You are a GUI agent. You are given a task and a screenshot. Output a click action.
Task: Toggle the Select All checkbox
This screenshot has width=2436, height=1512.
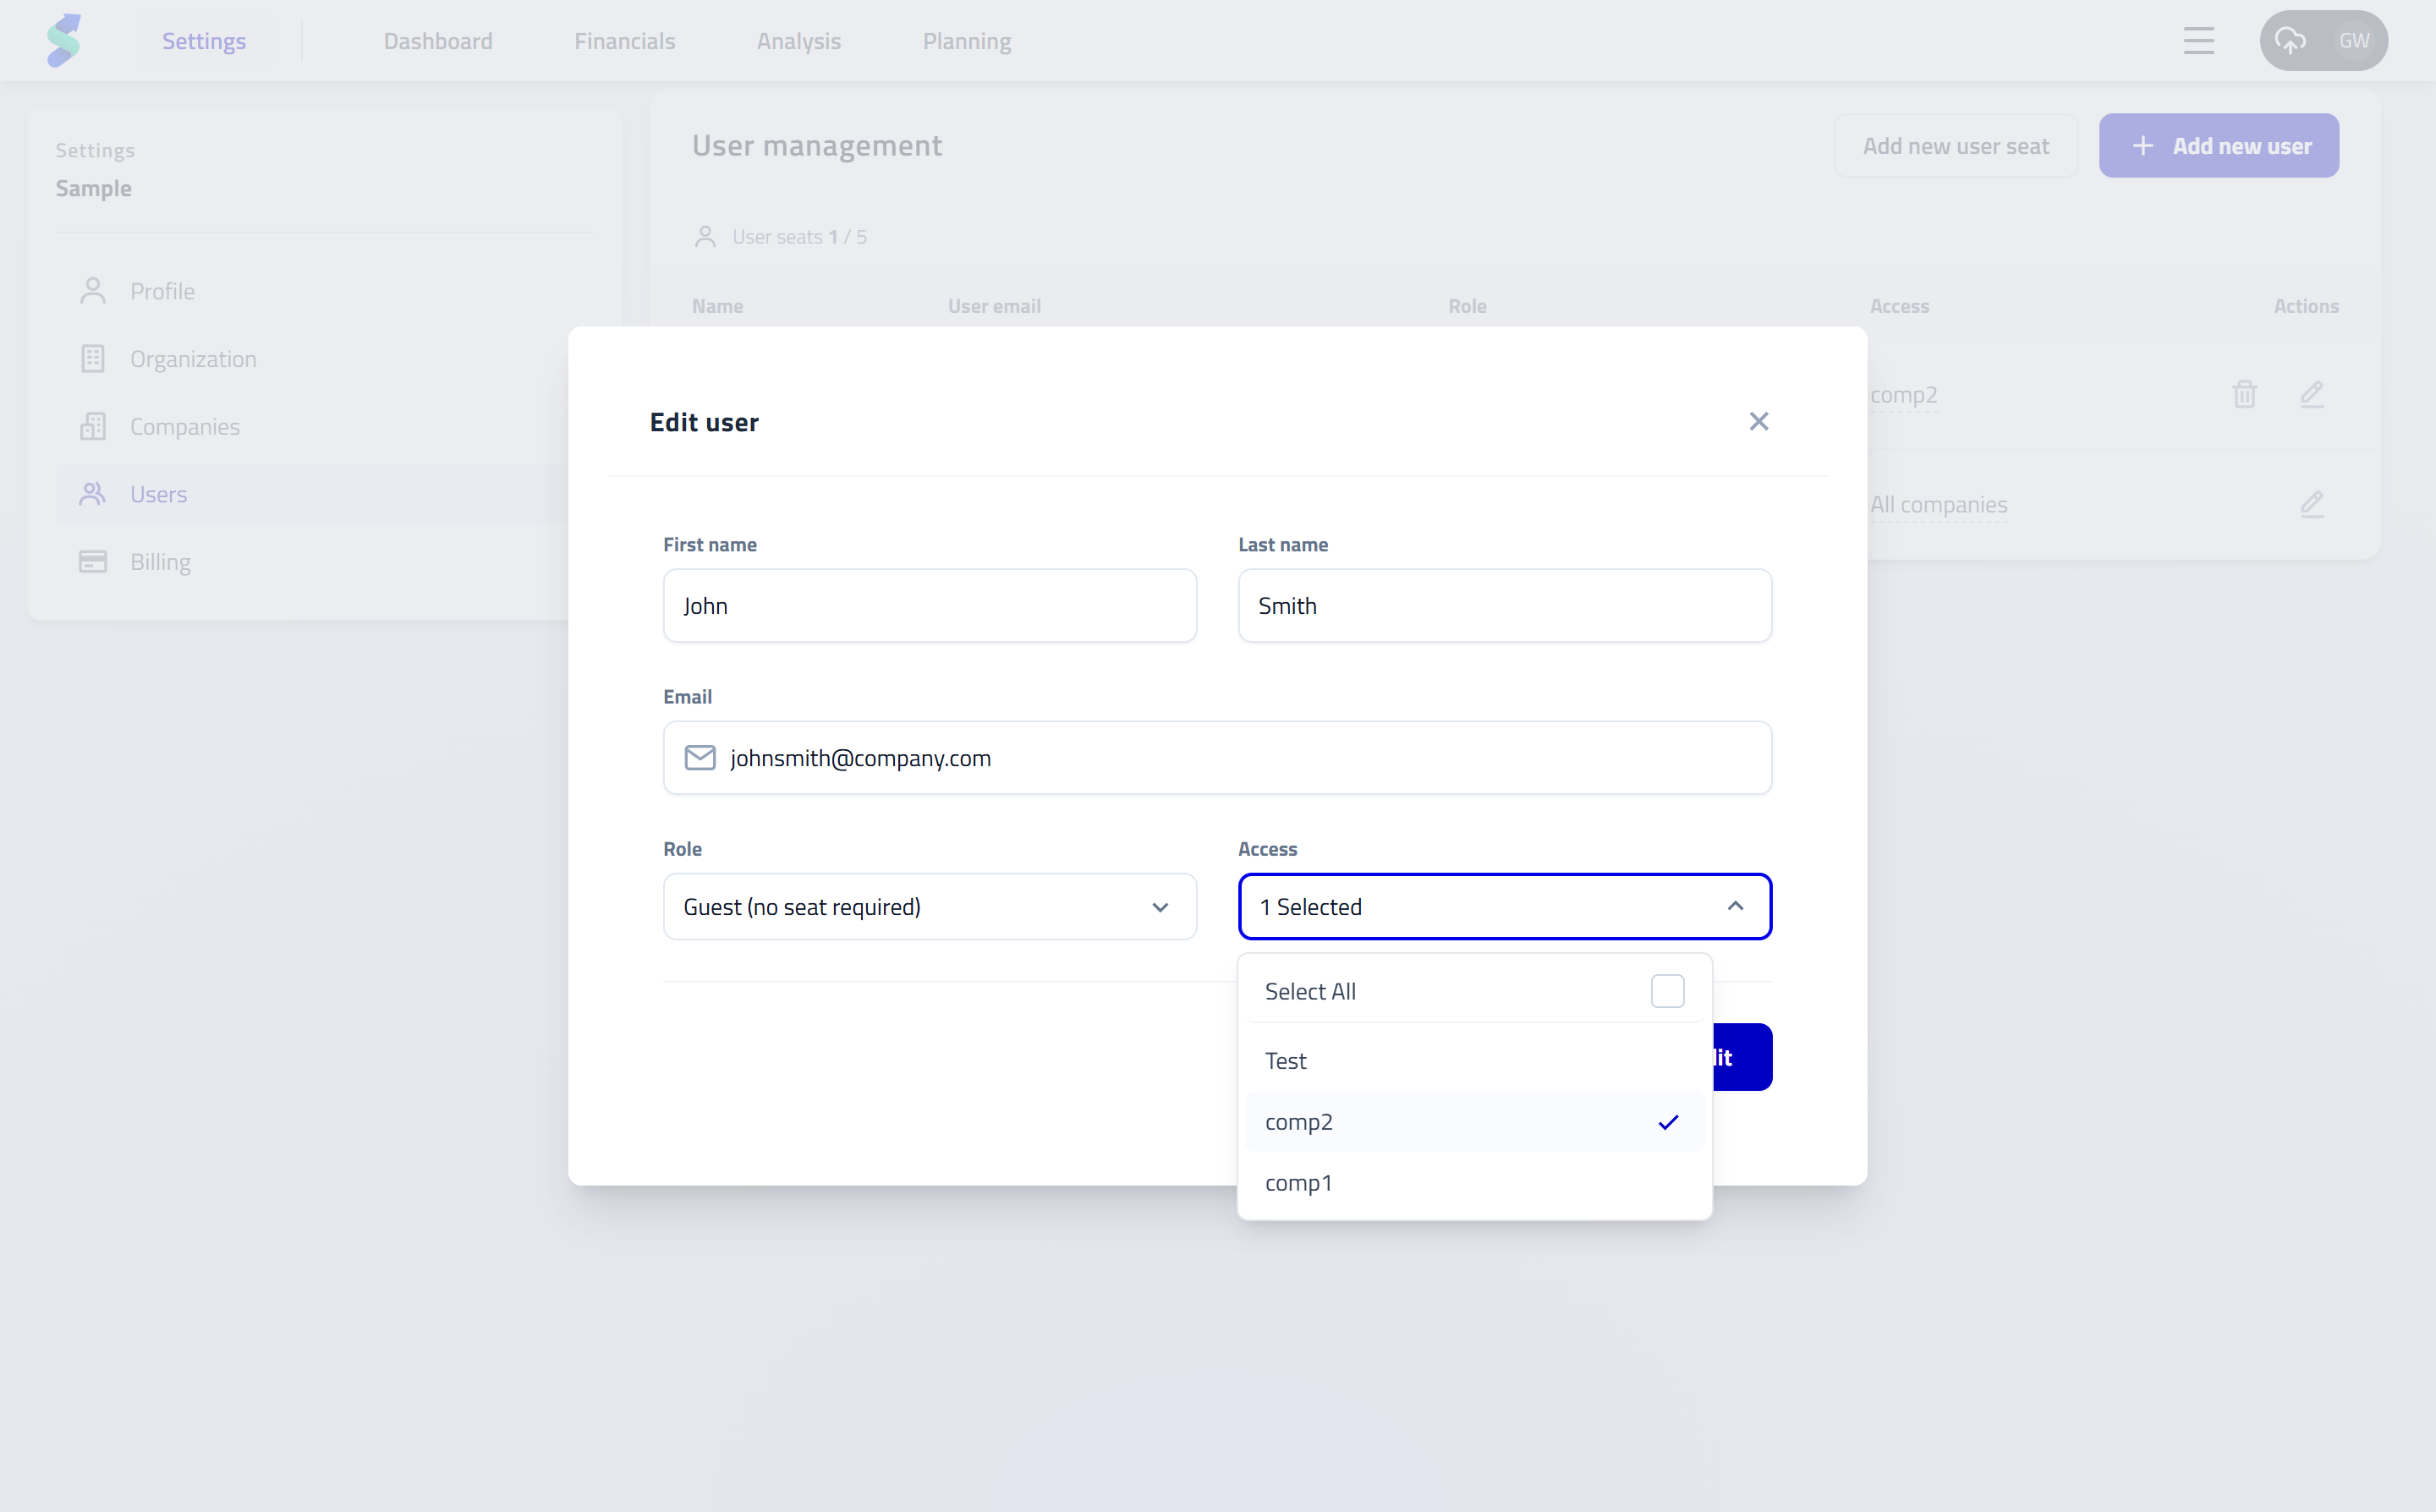[x=1666, y=990]
